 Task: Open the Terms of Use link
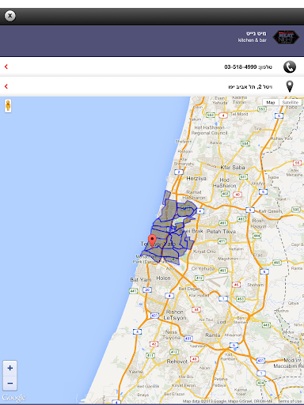click(x=290, y=401)
